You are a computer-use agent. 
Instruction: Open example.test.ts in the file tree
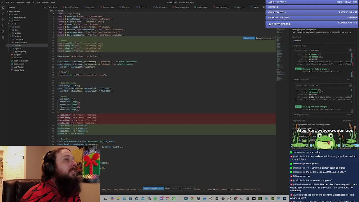pos(20,42)
